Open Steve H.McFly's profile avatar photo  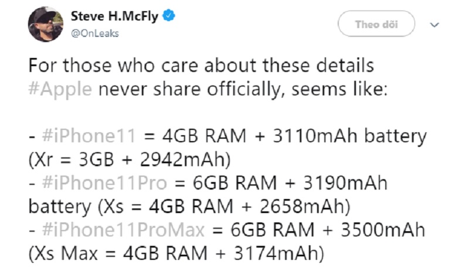pyautogui.click(x=46, y=24)
